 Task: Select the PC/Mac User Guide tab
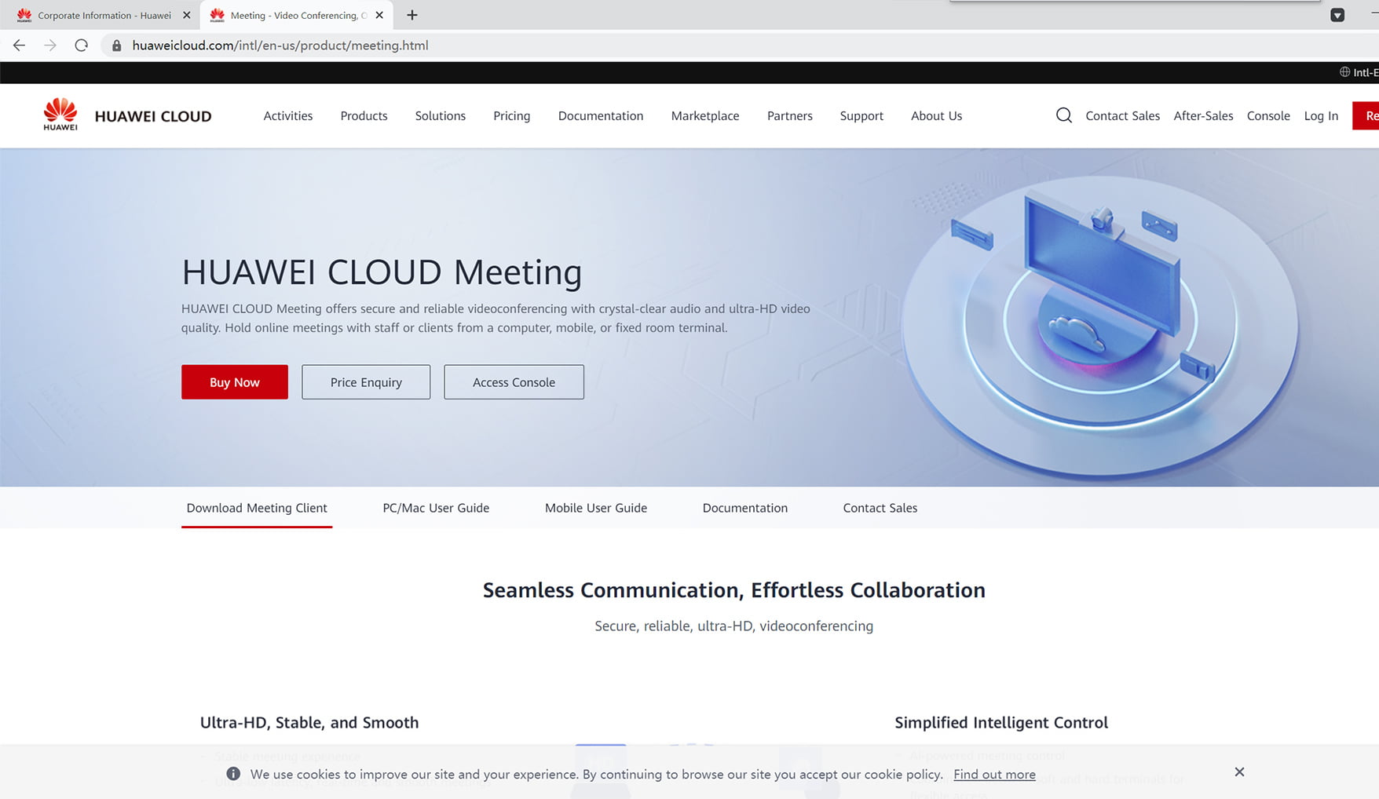[x=436, y=508]
